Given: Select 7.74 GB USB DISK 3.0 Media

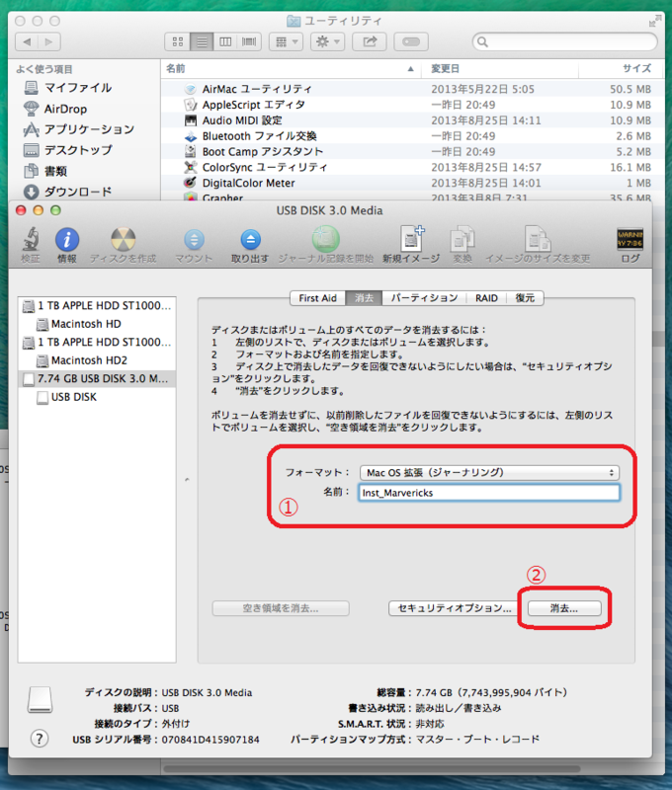Looking at the screenshot, I should (x=97, y=379).
